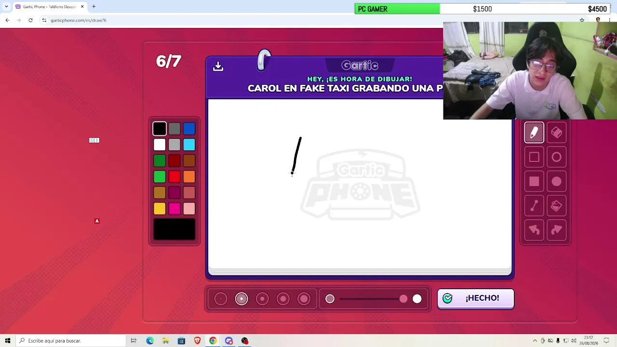Open OBS Studio from the taskbar
The height and width of the screenshot is (347, 617).
coord(245,341)
